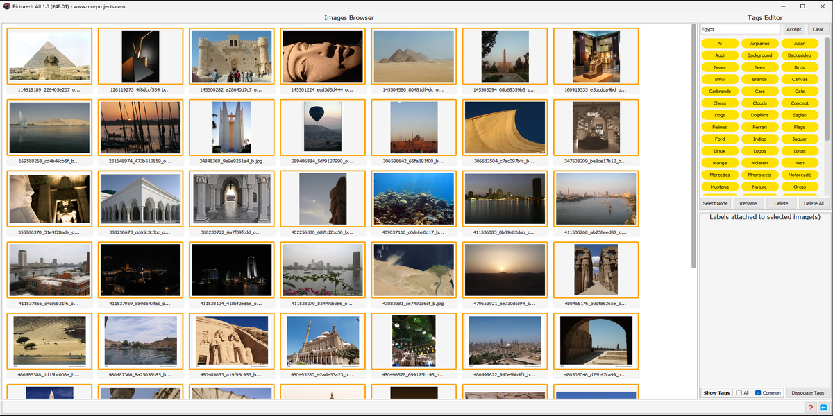Viewport: 833px width, 416px height.
Task: Select the Men tag
Action: click(x=800, y=163)
